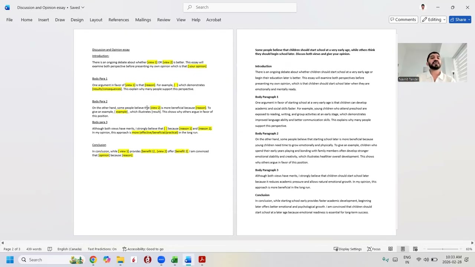The height and width of the screenshot is (267, 475).
Task: Switch to Read Mode view
Action: pos(390,249)
